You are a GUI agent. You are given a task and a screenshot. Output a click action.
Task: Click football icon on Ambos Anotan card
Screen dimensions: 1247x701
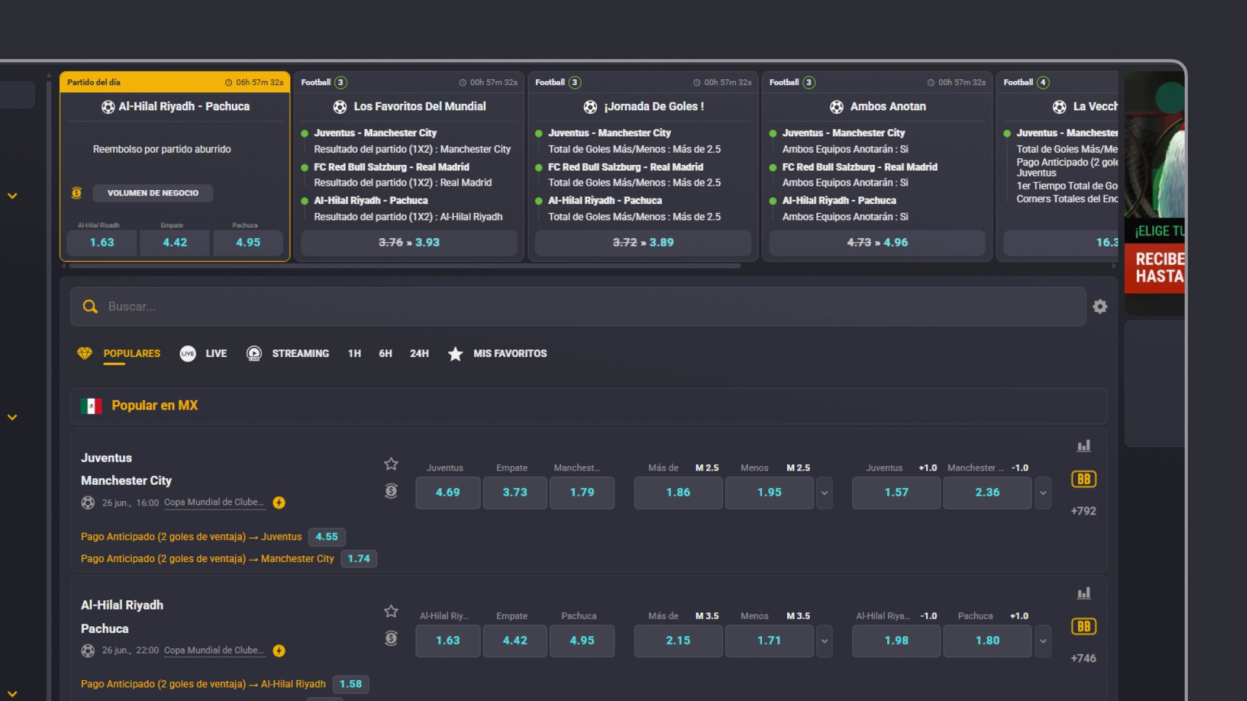point(837,106)
